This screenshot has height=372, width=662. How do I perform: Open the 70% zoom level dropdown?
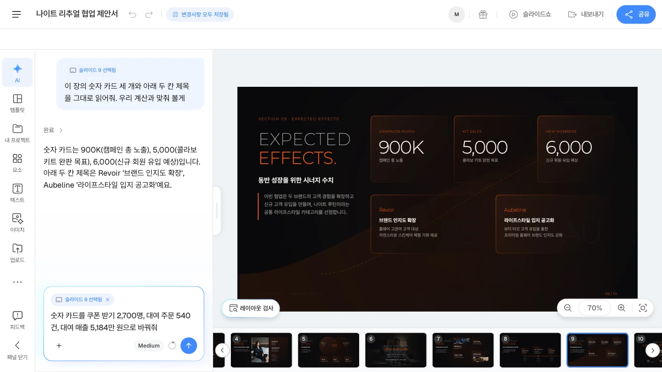(x=595, y=308)
